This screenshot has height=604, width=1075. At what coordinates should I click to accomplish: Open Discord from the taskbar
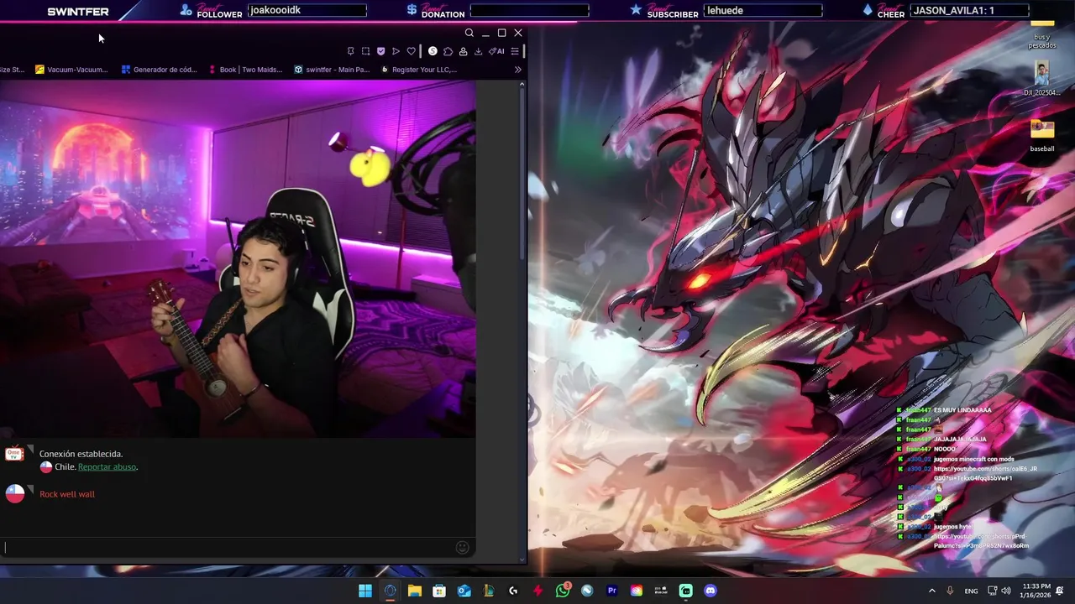(x=711, y=591)
